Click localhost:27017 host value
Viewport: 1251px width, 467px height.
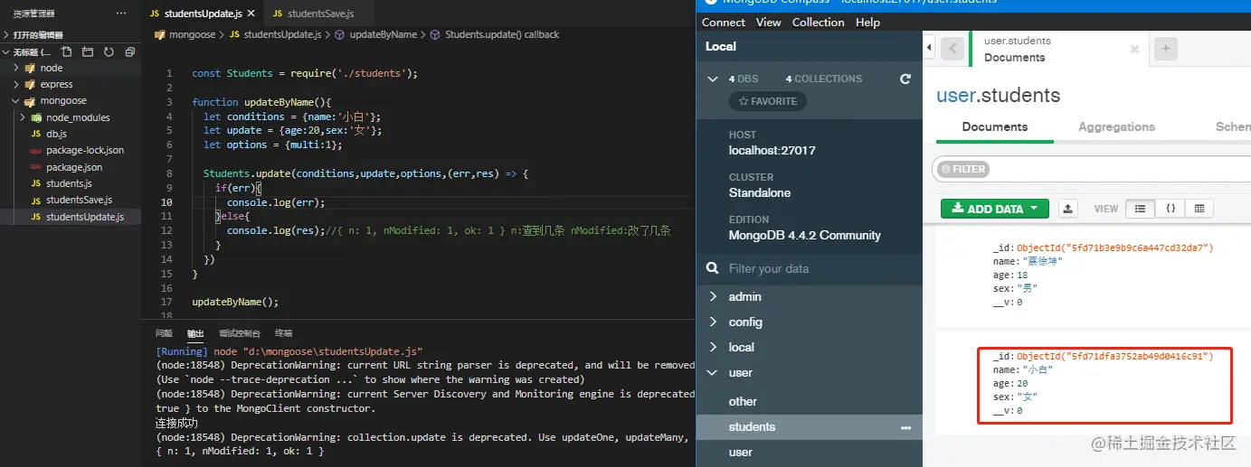click(772, 150)
